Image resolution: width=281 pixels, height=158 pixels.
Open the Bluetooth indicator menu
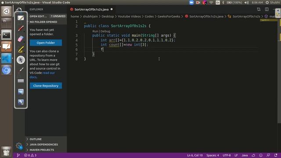223,3
